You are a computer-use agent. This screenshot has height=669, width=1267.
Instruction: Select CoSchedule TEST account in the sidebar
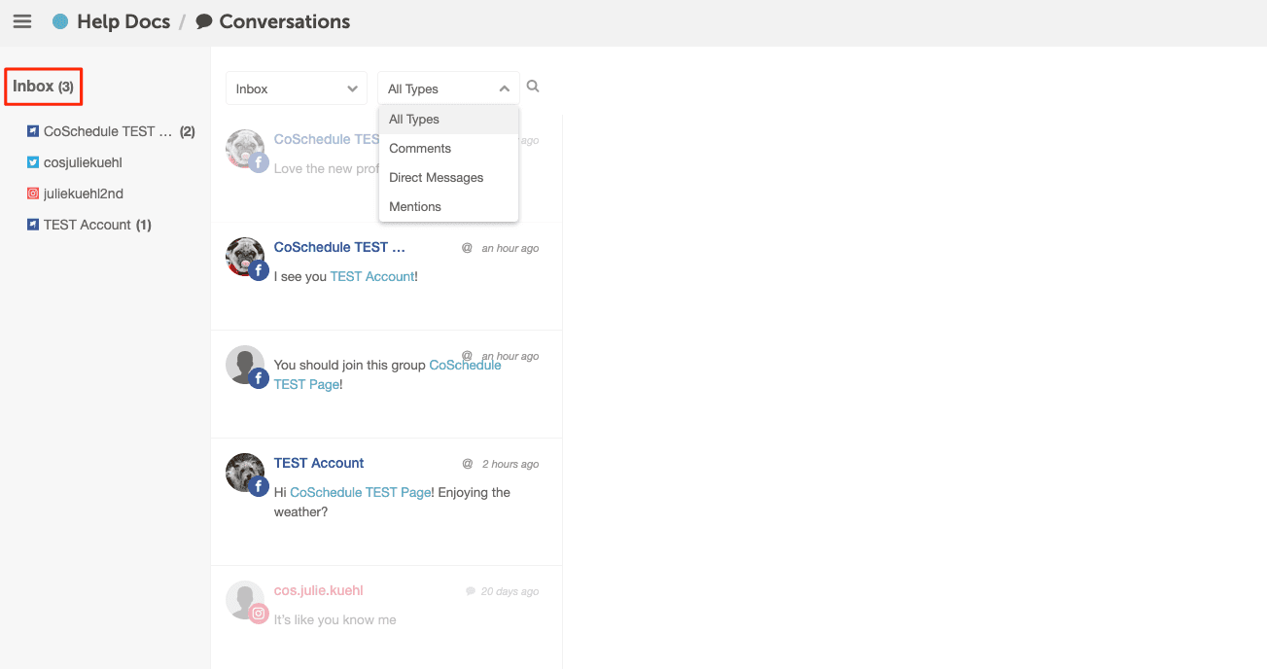tap(108, 131)
